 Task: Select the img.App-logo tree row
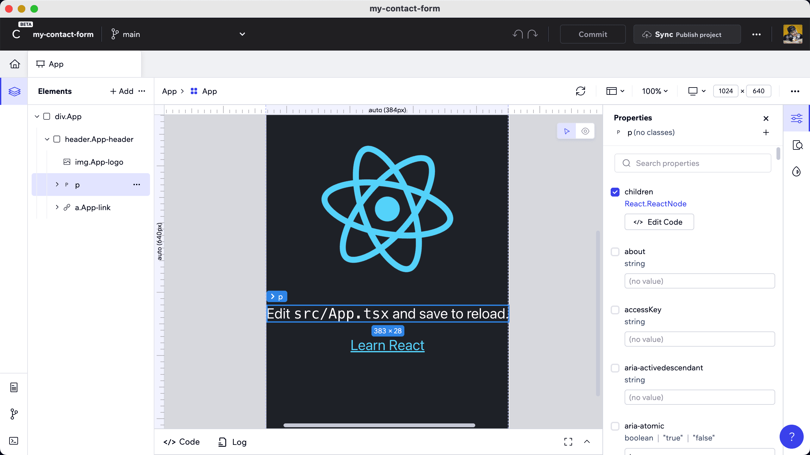(91, 162)
